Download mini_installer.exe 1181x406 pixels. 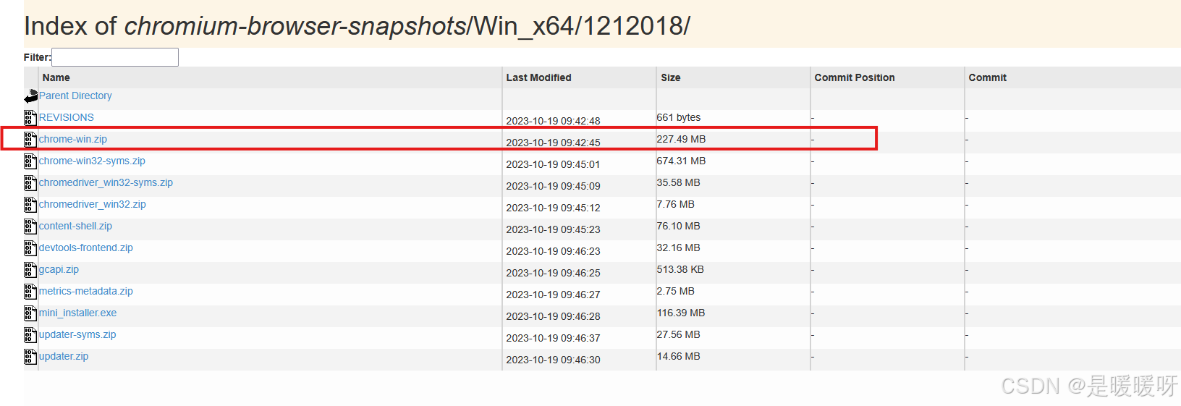pos(77,313)
